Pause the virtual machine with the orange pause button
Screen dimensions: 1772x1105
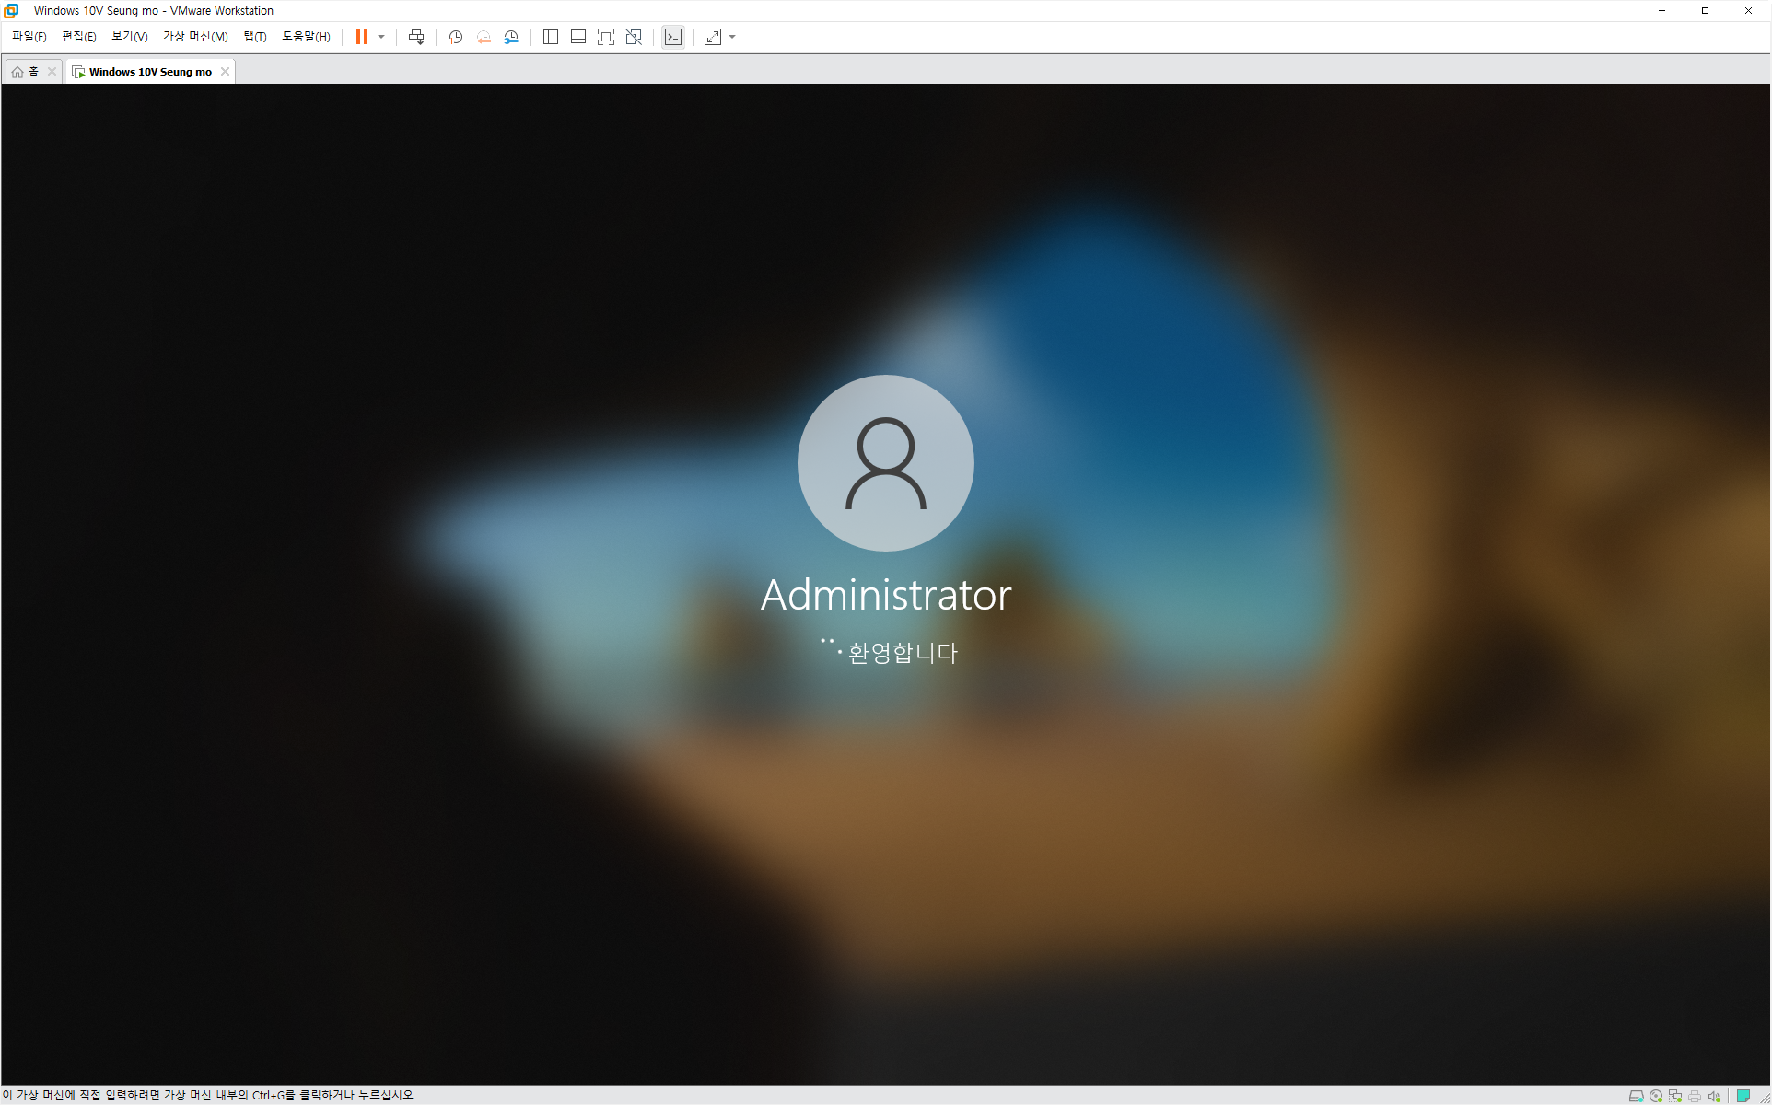point(362,37)
